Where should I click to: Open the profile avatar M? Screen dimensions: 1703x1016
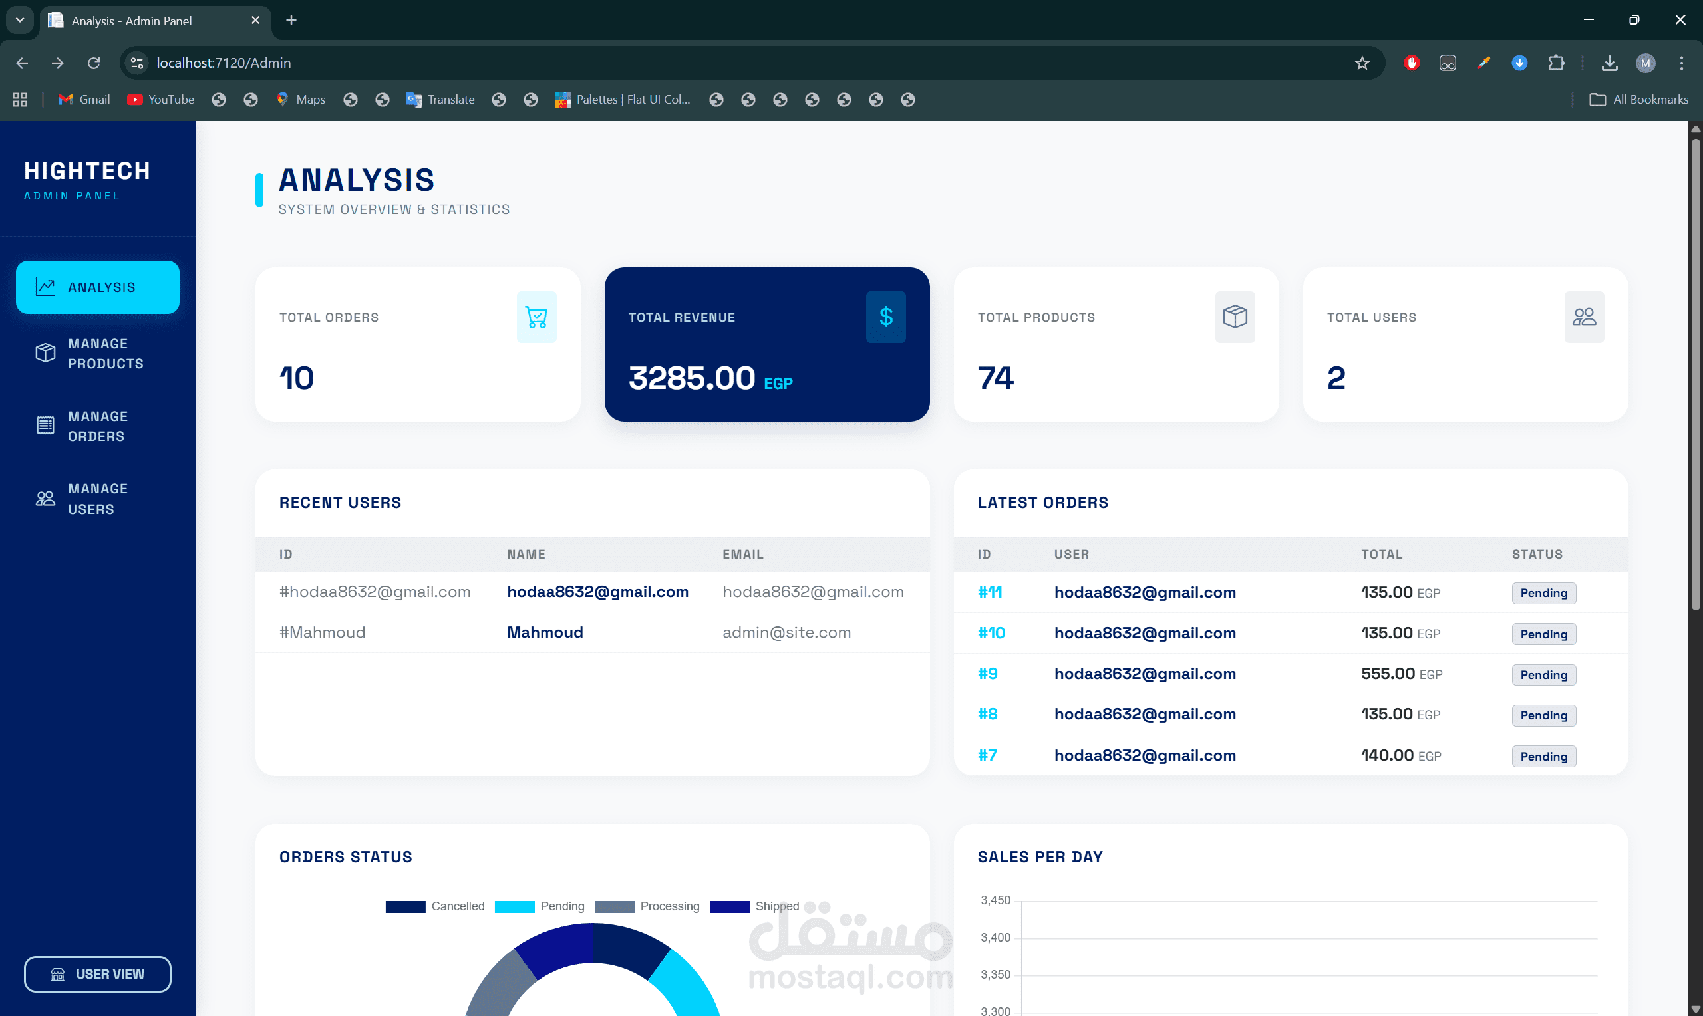[1646, 63]
